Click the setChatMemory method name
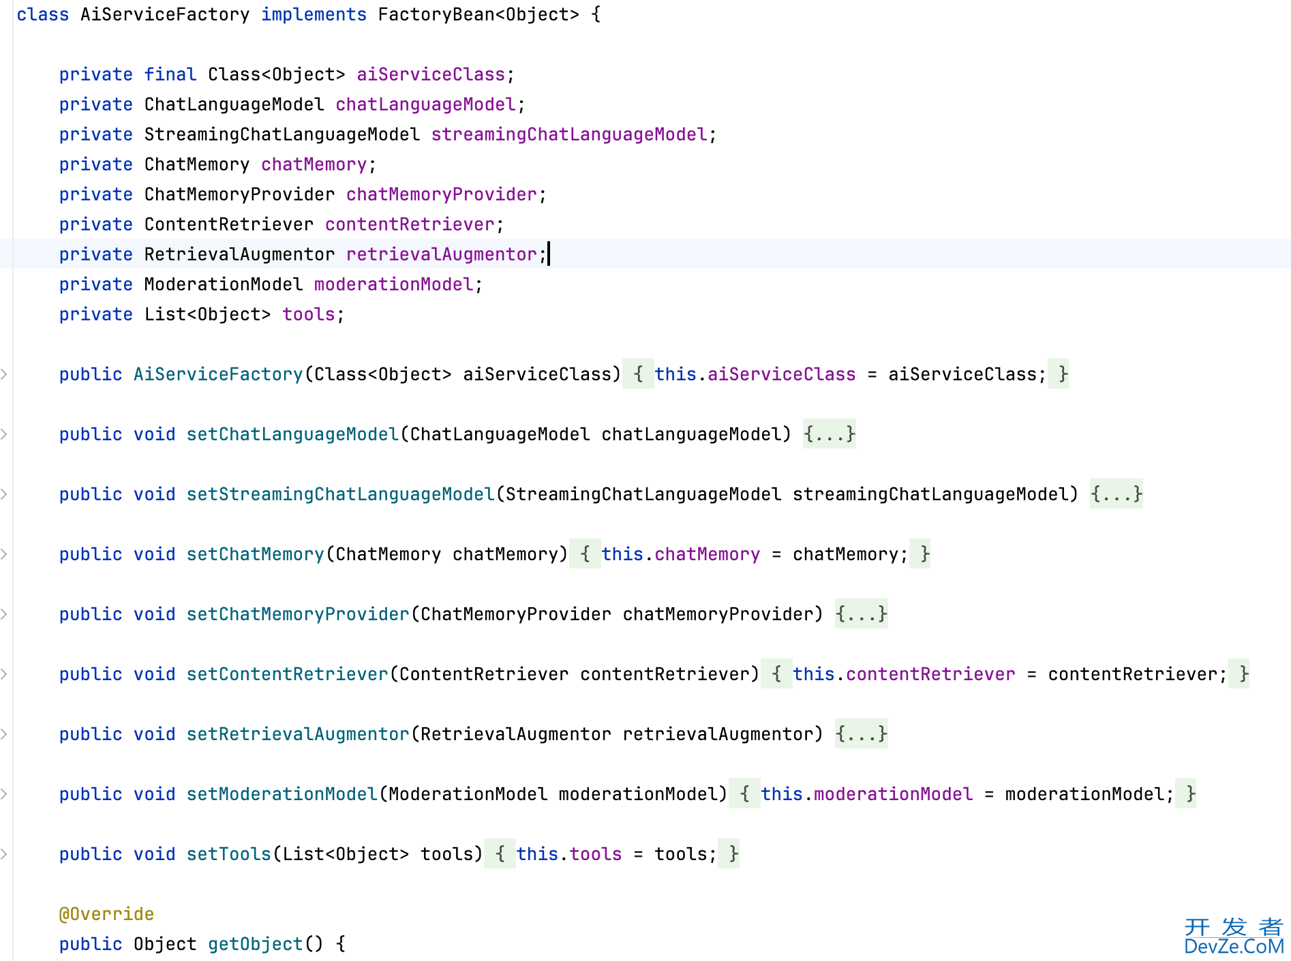The image size is (1291, 961). coord(256,554)
